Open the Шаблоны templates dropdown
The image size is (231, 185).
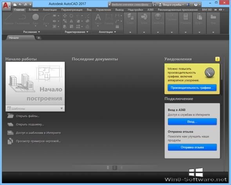pyautogui.click(x=35, y=108)
